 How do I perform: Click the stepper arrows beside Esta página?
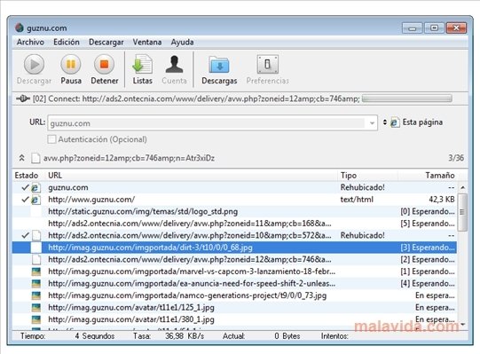coord(385,122)
